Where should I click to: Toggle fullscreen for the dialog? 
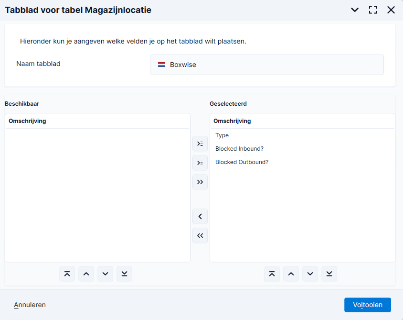pos(373,10)
